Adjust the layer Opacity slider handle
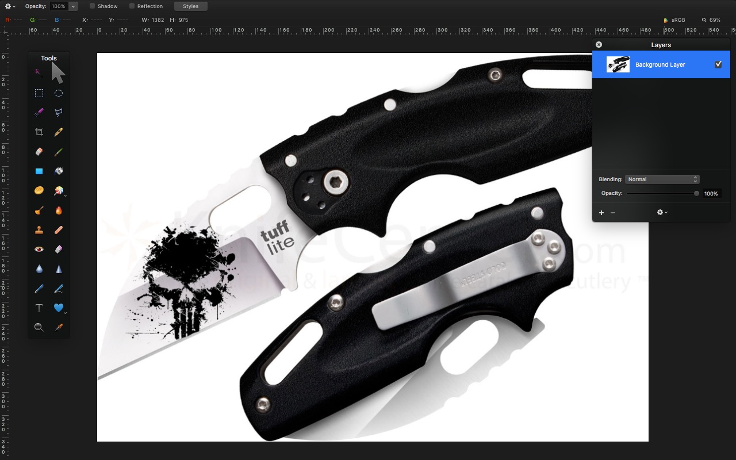736x460 pixels. (696, 194)
